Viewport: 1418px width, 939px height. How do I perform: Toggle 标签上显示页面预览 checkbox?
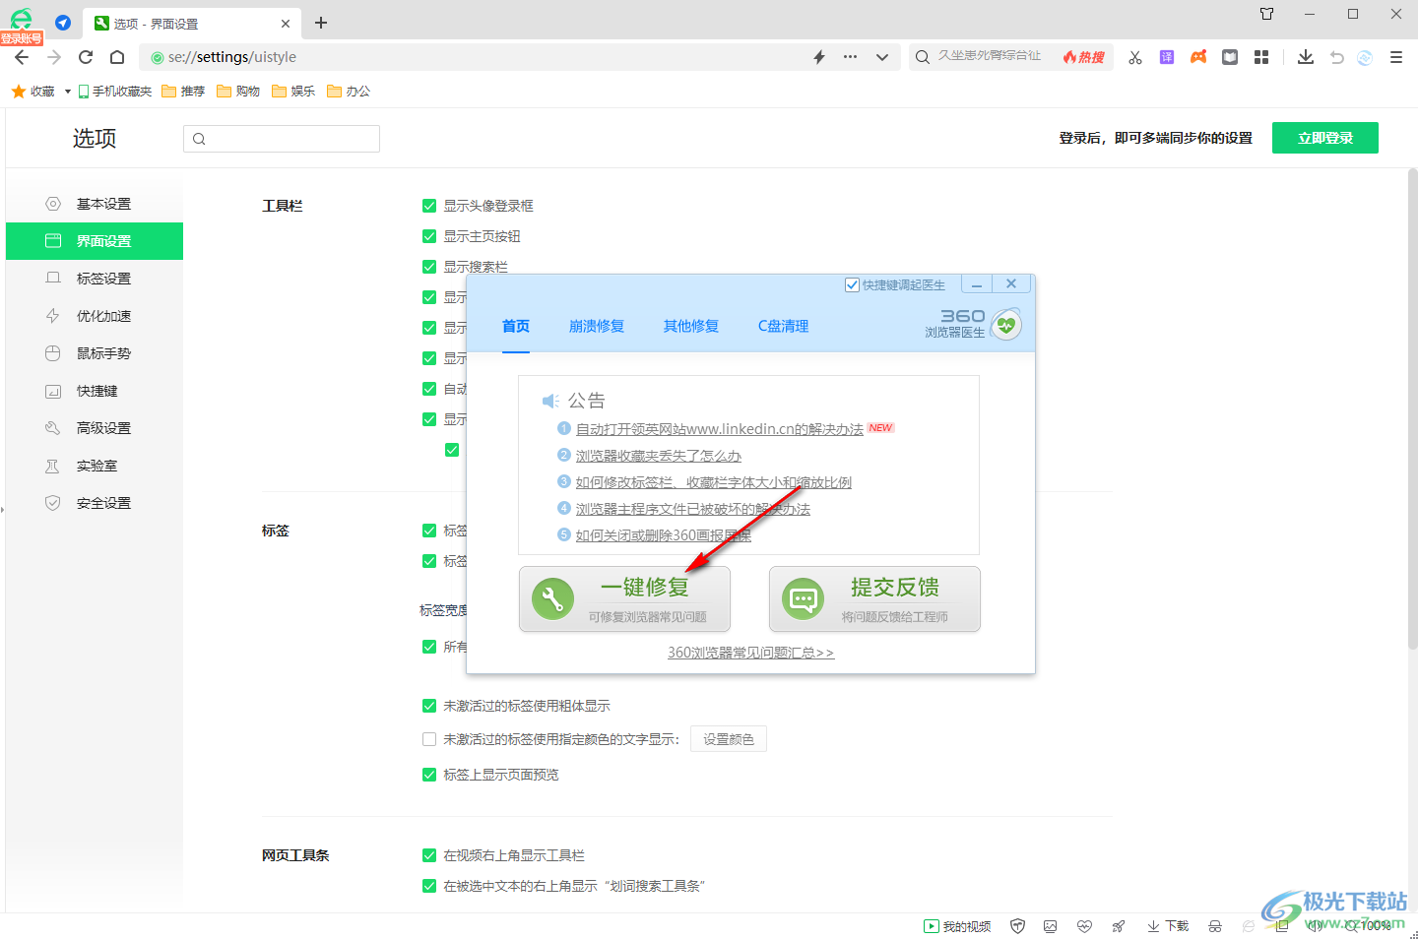click(429, 775)
